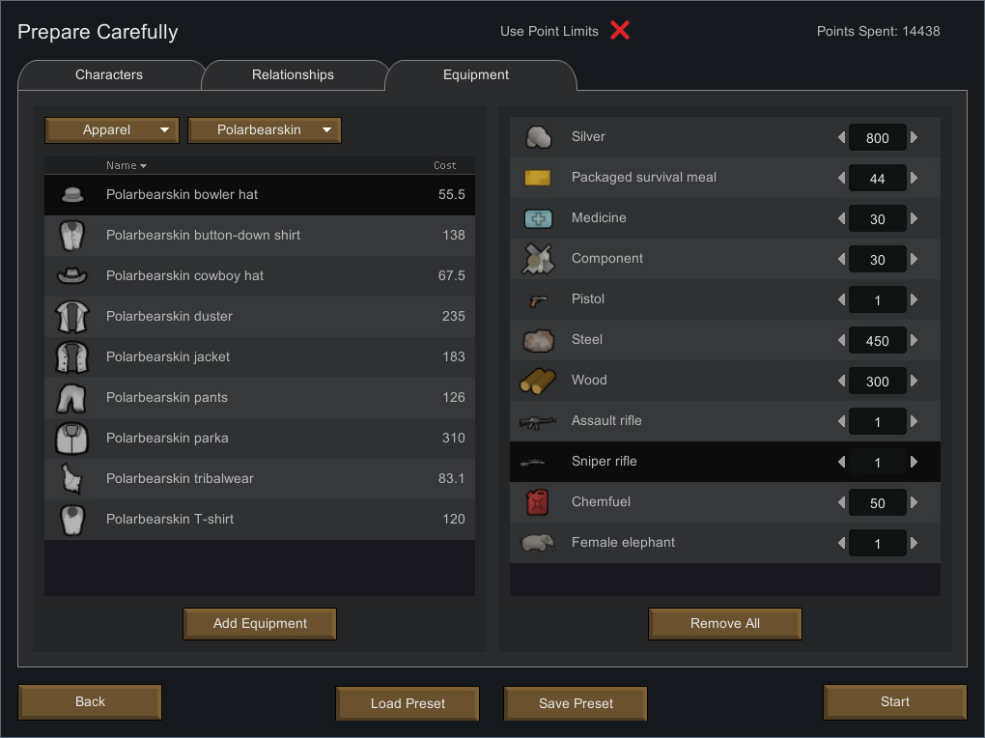Select the Polarbearskin cowboy hat icon
985x738 pixels.
(x=72, y=275)
